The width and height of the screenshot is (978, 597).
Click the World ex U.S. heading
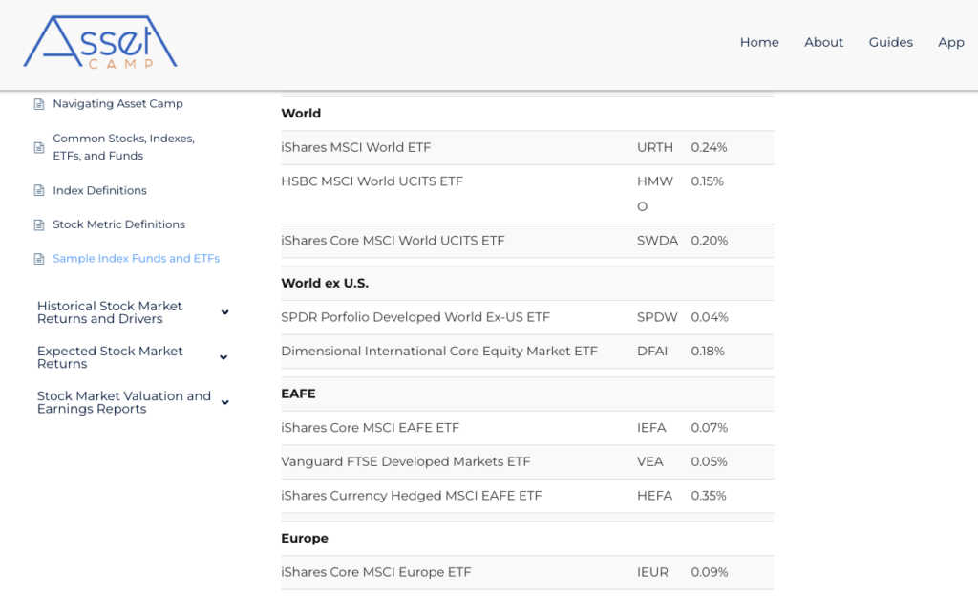pyautogui.click(x=325, y=283)
